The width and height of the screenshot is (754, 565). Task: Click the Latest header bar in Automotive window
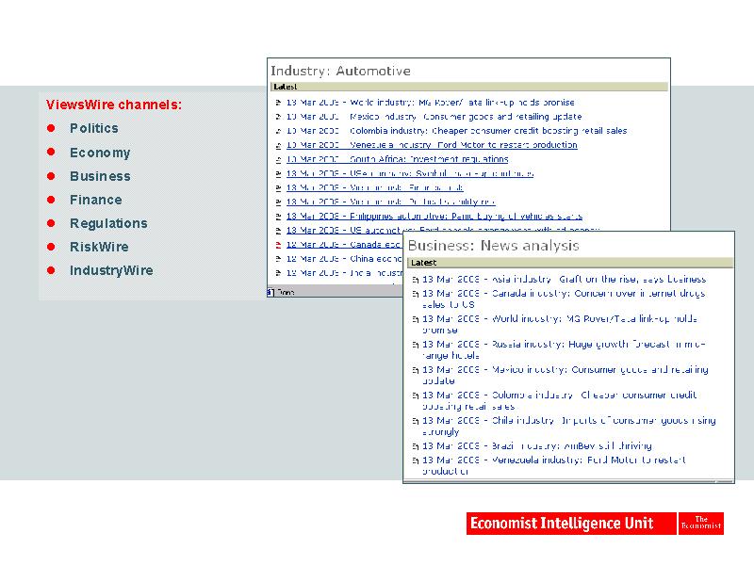469,87
